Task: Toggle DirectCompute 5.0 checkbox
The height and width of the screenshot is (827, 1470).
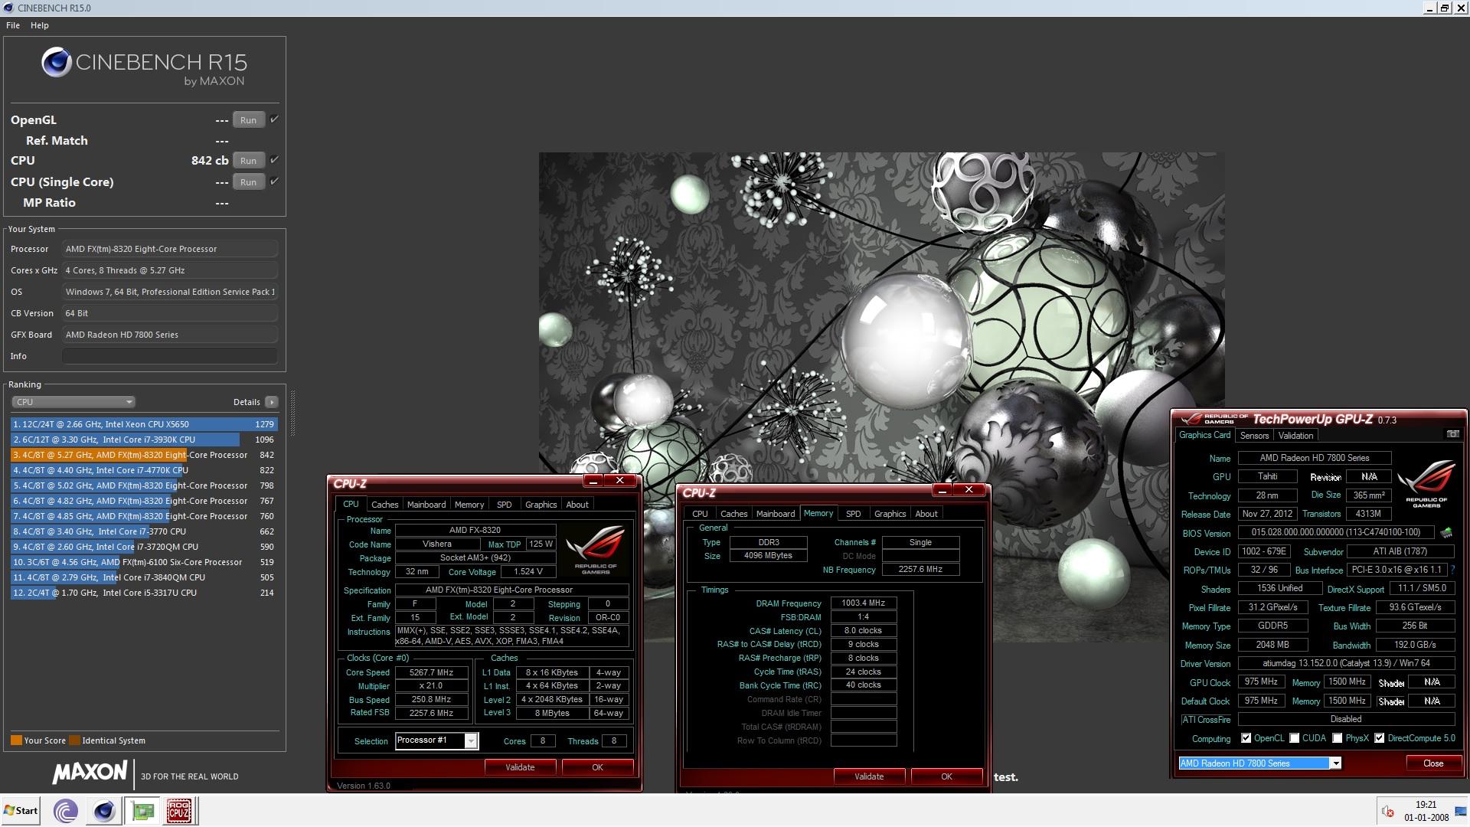Action: click(x=1379, y=739)
